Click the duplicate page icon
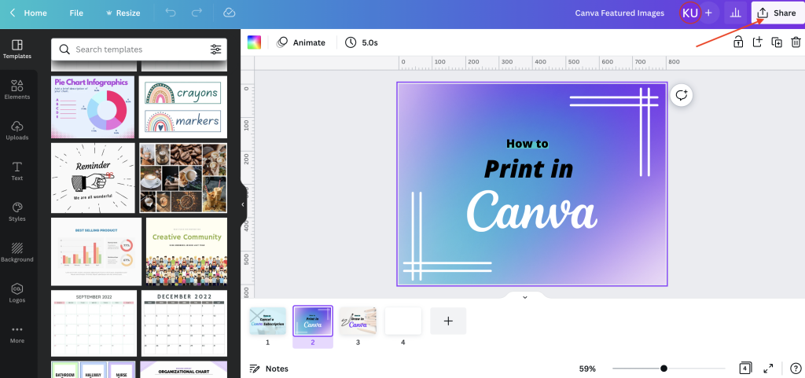This screenshot has width=805, height=378. (x=777, y=42)
